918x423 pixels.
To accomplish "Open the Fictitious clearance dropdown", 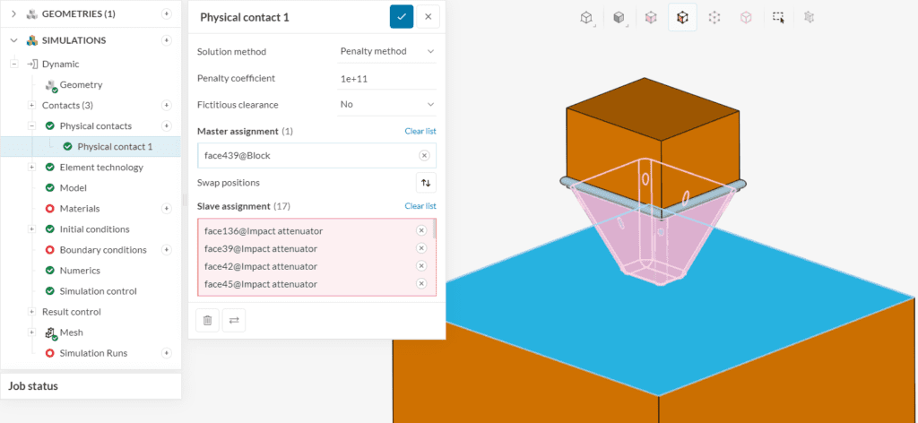I will [386, 105].
